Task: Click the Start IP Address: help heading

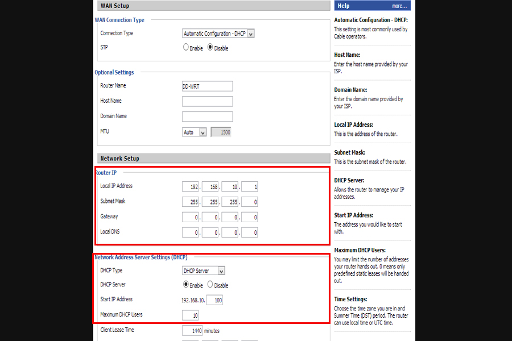Action: tap(353, 215)
